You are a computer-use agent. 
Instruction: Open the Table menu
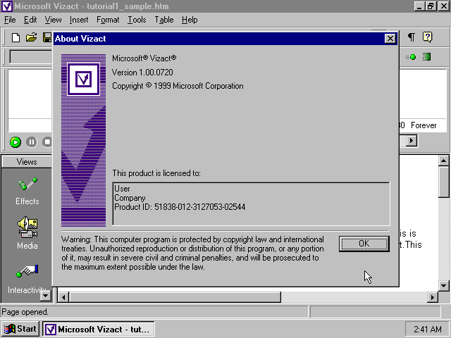tap(164, 20)
